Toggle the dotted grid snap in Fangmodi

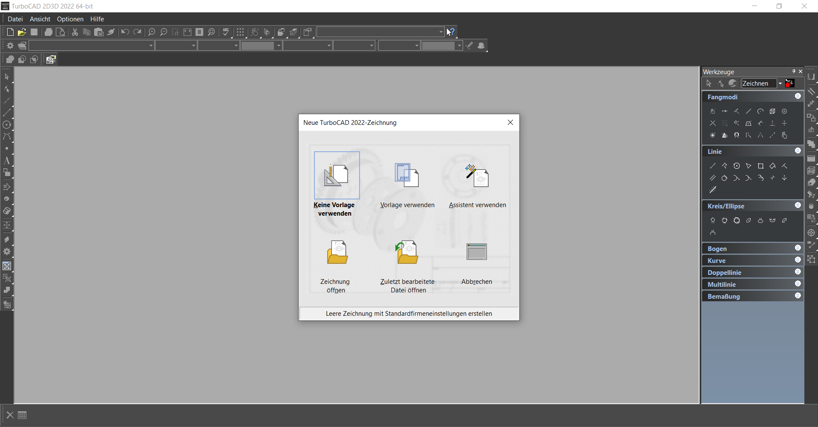pyautogui.click(x=725, y=124)
